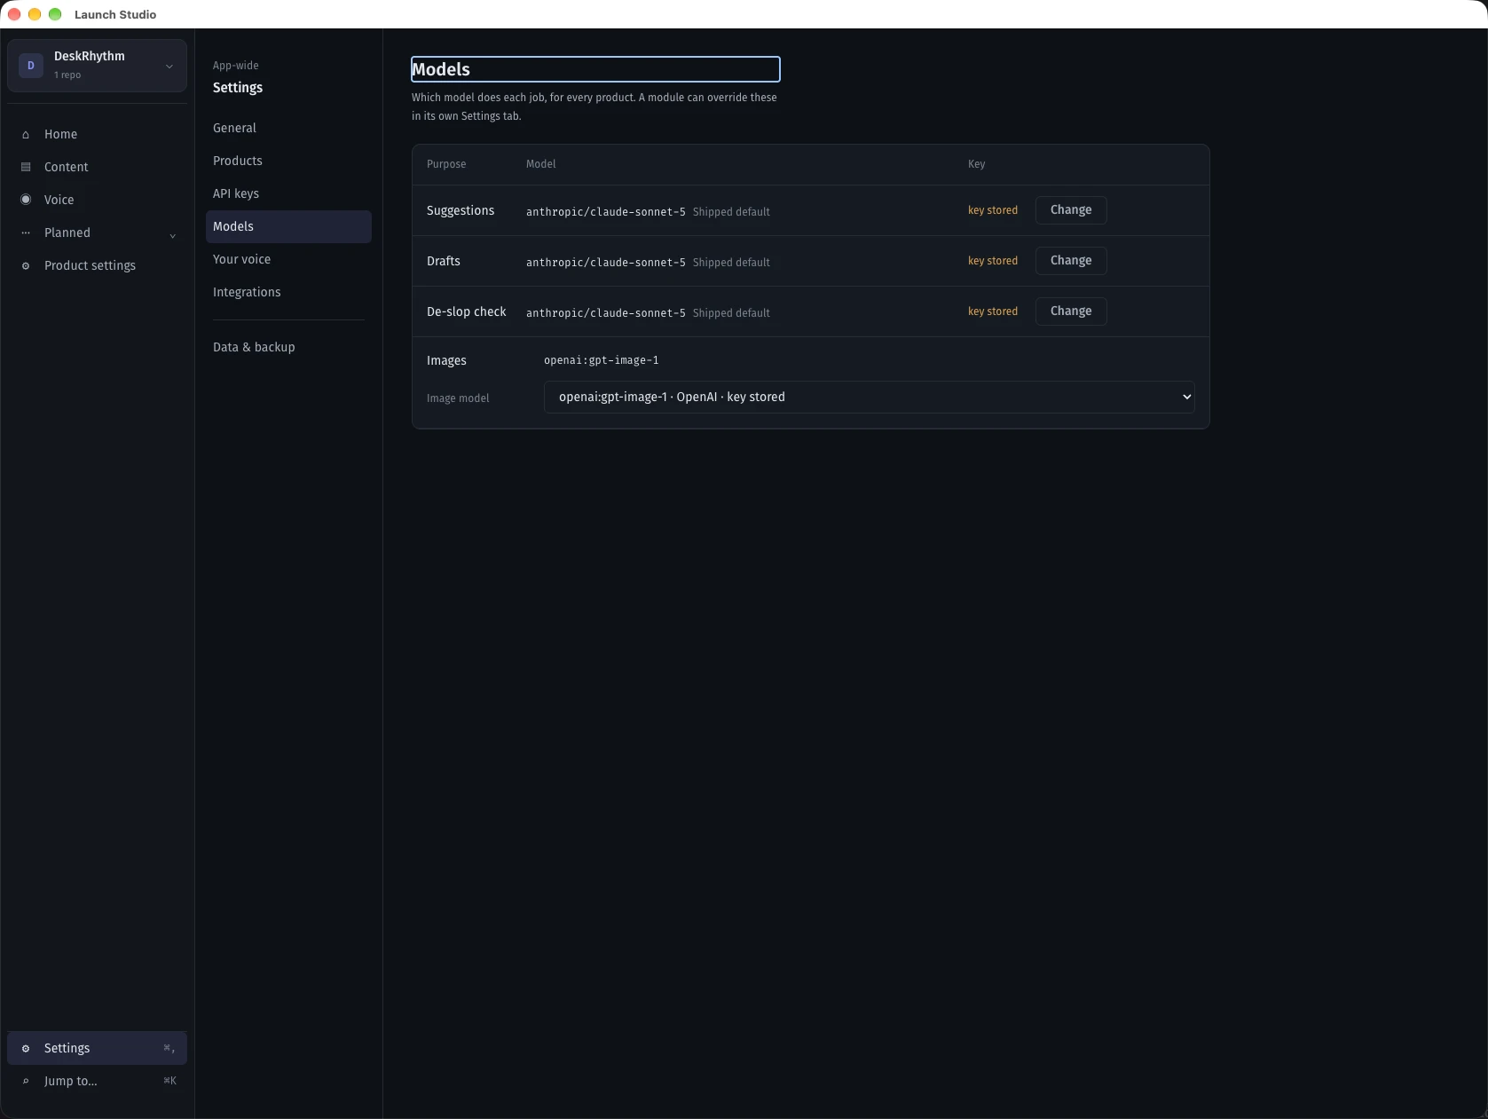Change the Drafts model

click(1071, 261)
